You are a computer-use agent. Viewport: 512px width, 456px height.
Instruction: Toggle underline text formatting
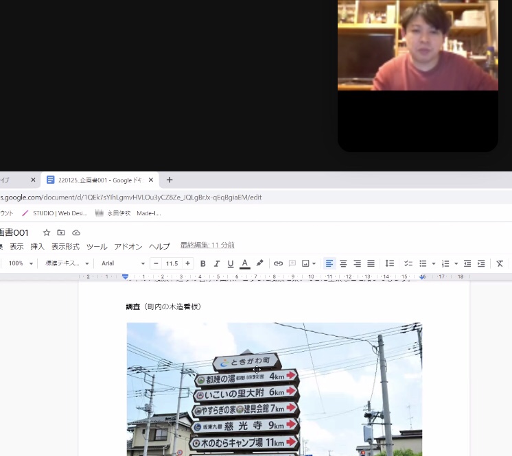(231, 263)
